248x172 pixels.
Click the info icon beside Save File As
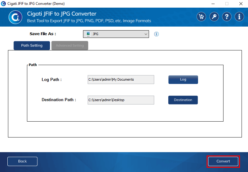(156, 34)
